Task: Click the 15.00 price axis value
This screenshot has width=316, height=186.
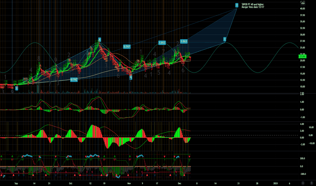Action: point(302,74)
